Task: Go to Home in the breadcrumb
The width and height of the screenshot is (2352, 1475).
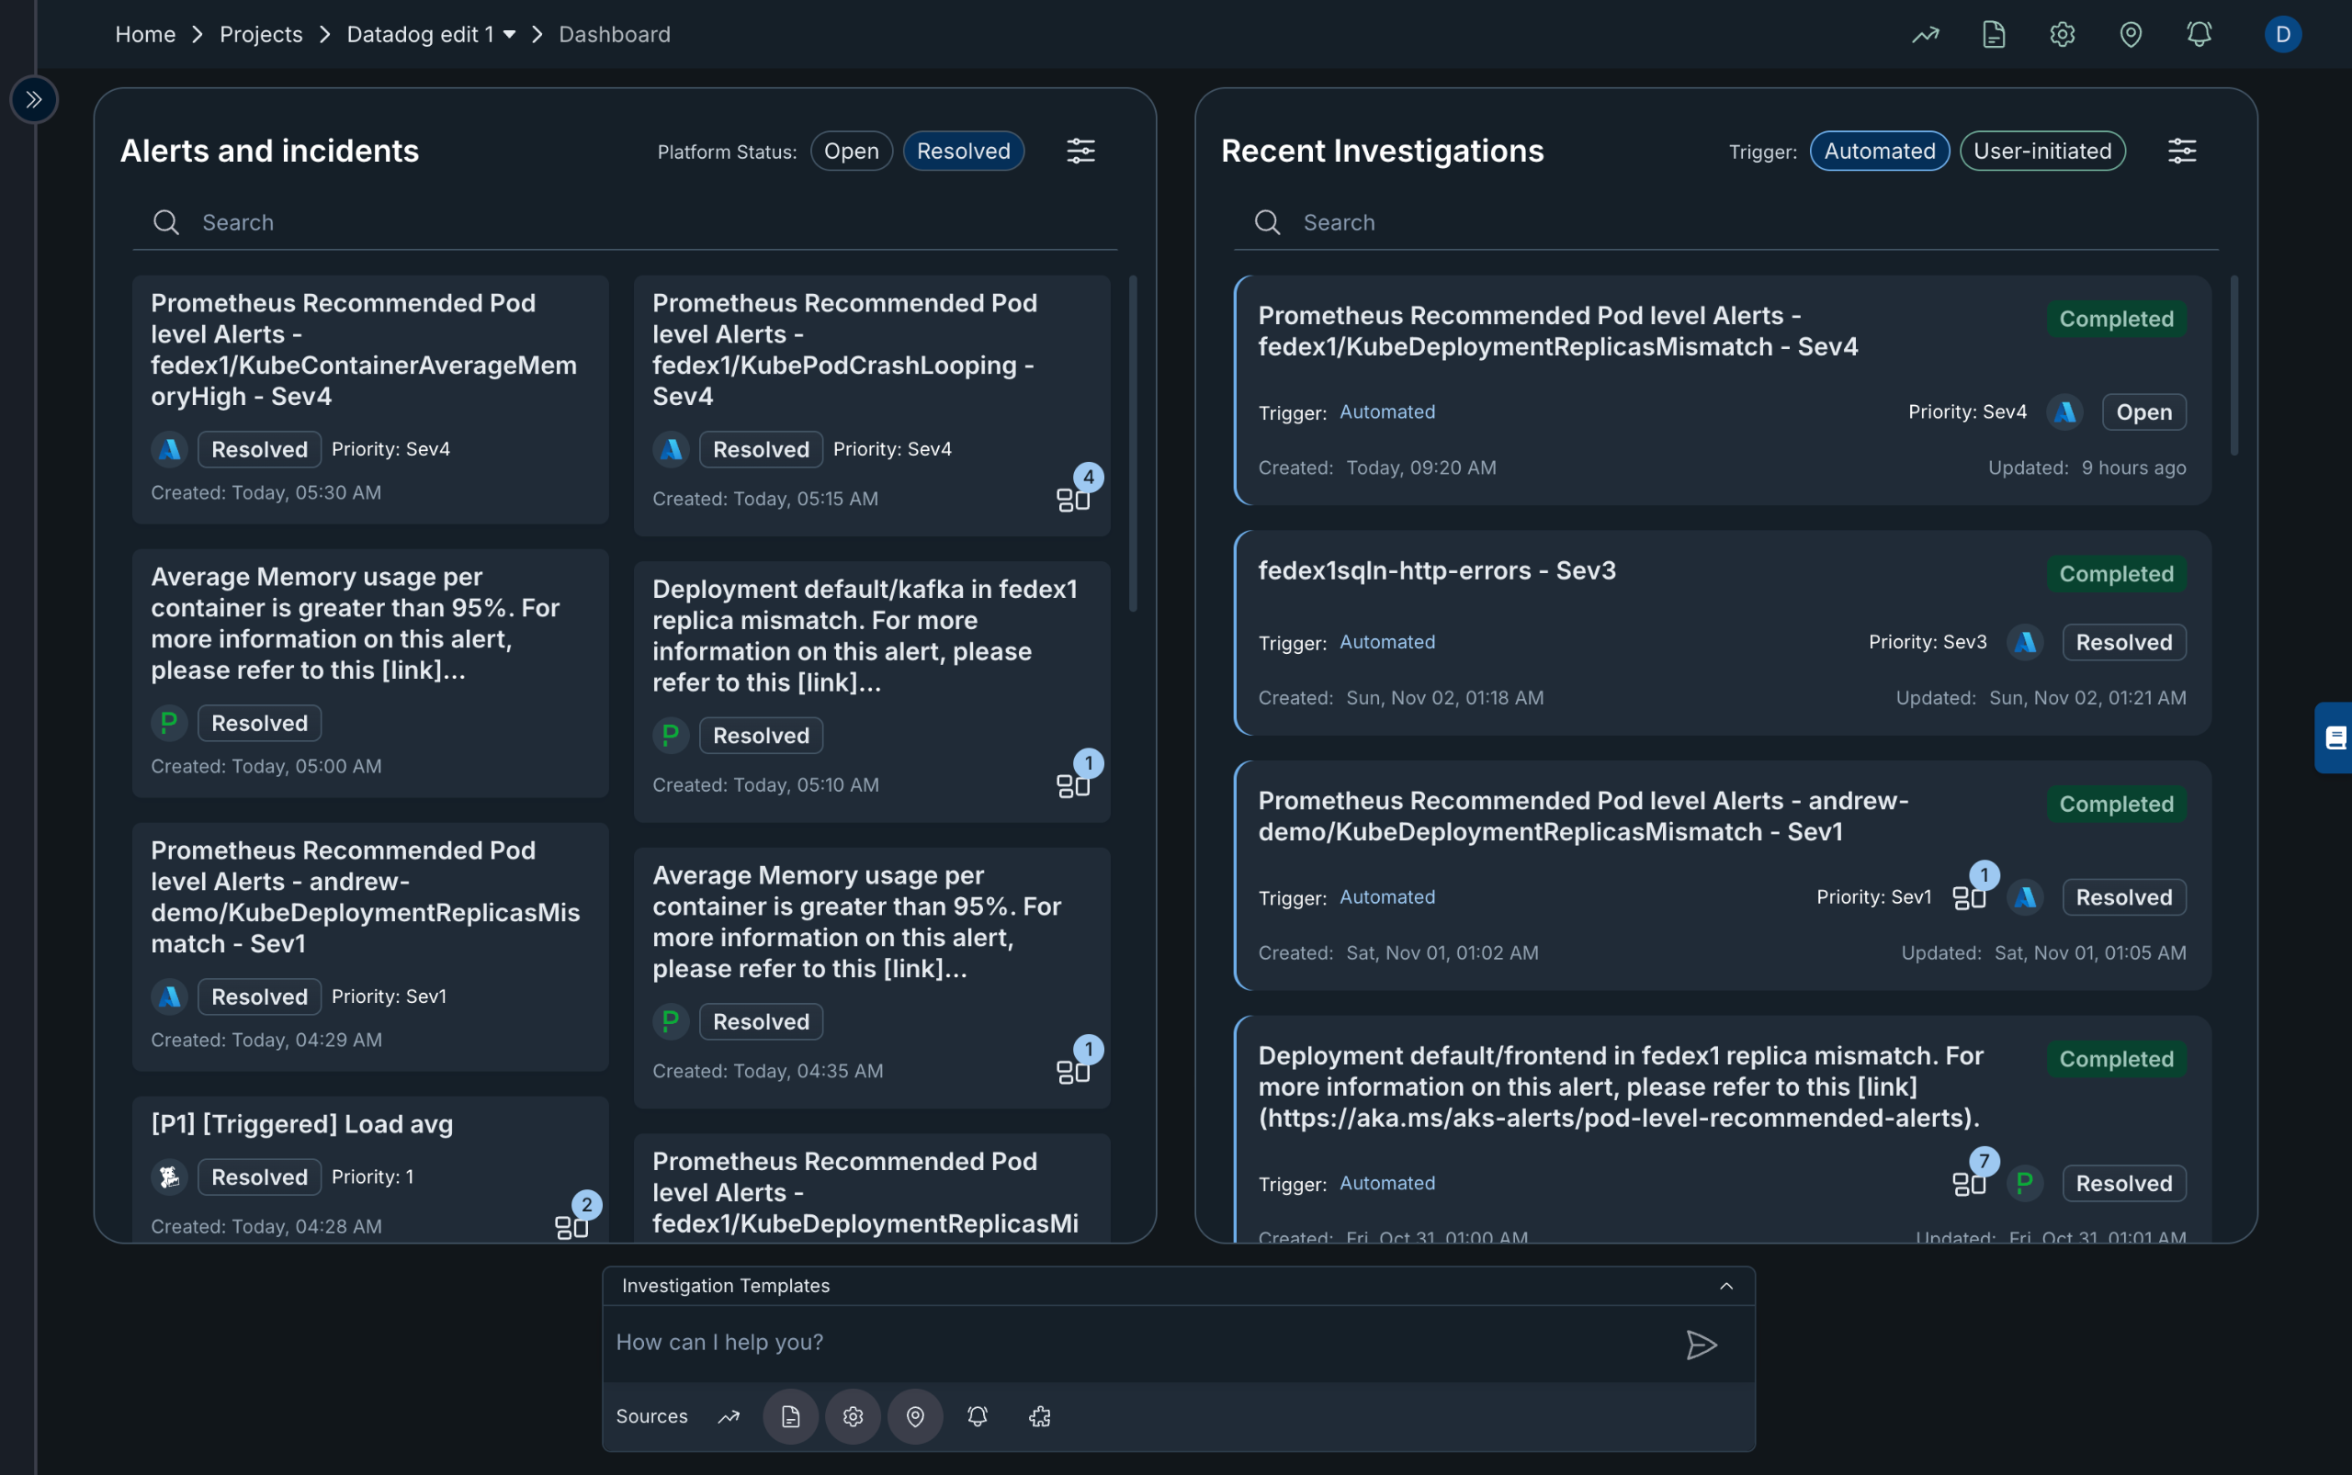Action: pos(145,35)
